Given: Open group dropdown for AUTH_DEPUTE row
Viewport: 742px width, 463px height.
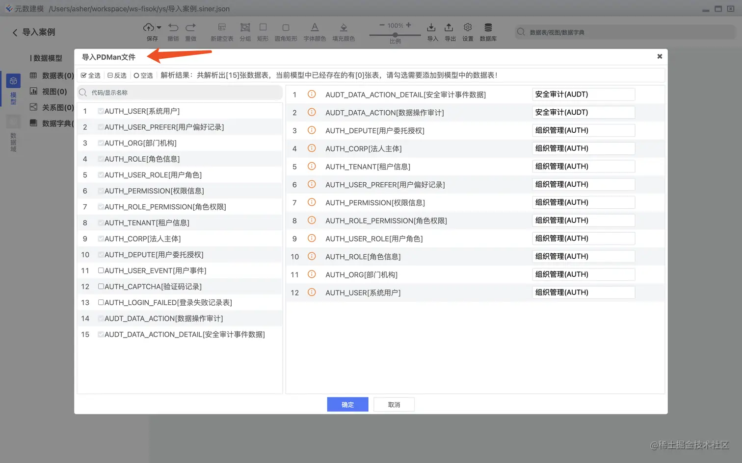Looking at the screenshot, I should [x=583, y=130].
